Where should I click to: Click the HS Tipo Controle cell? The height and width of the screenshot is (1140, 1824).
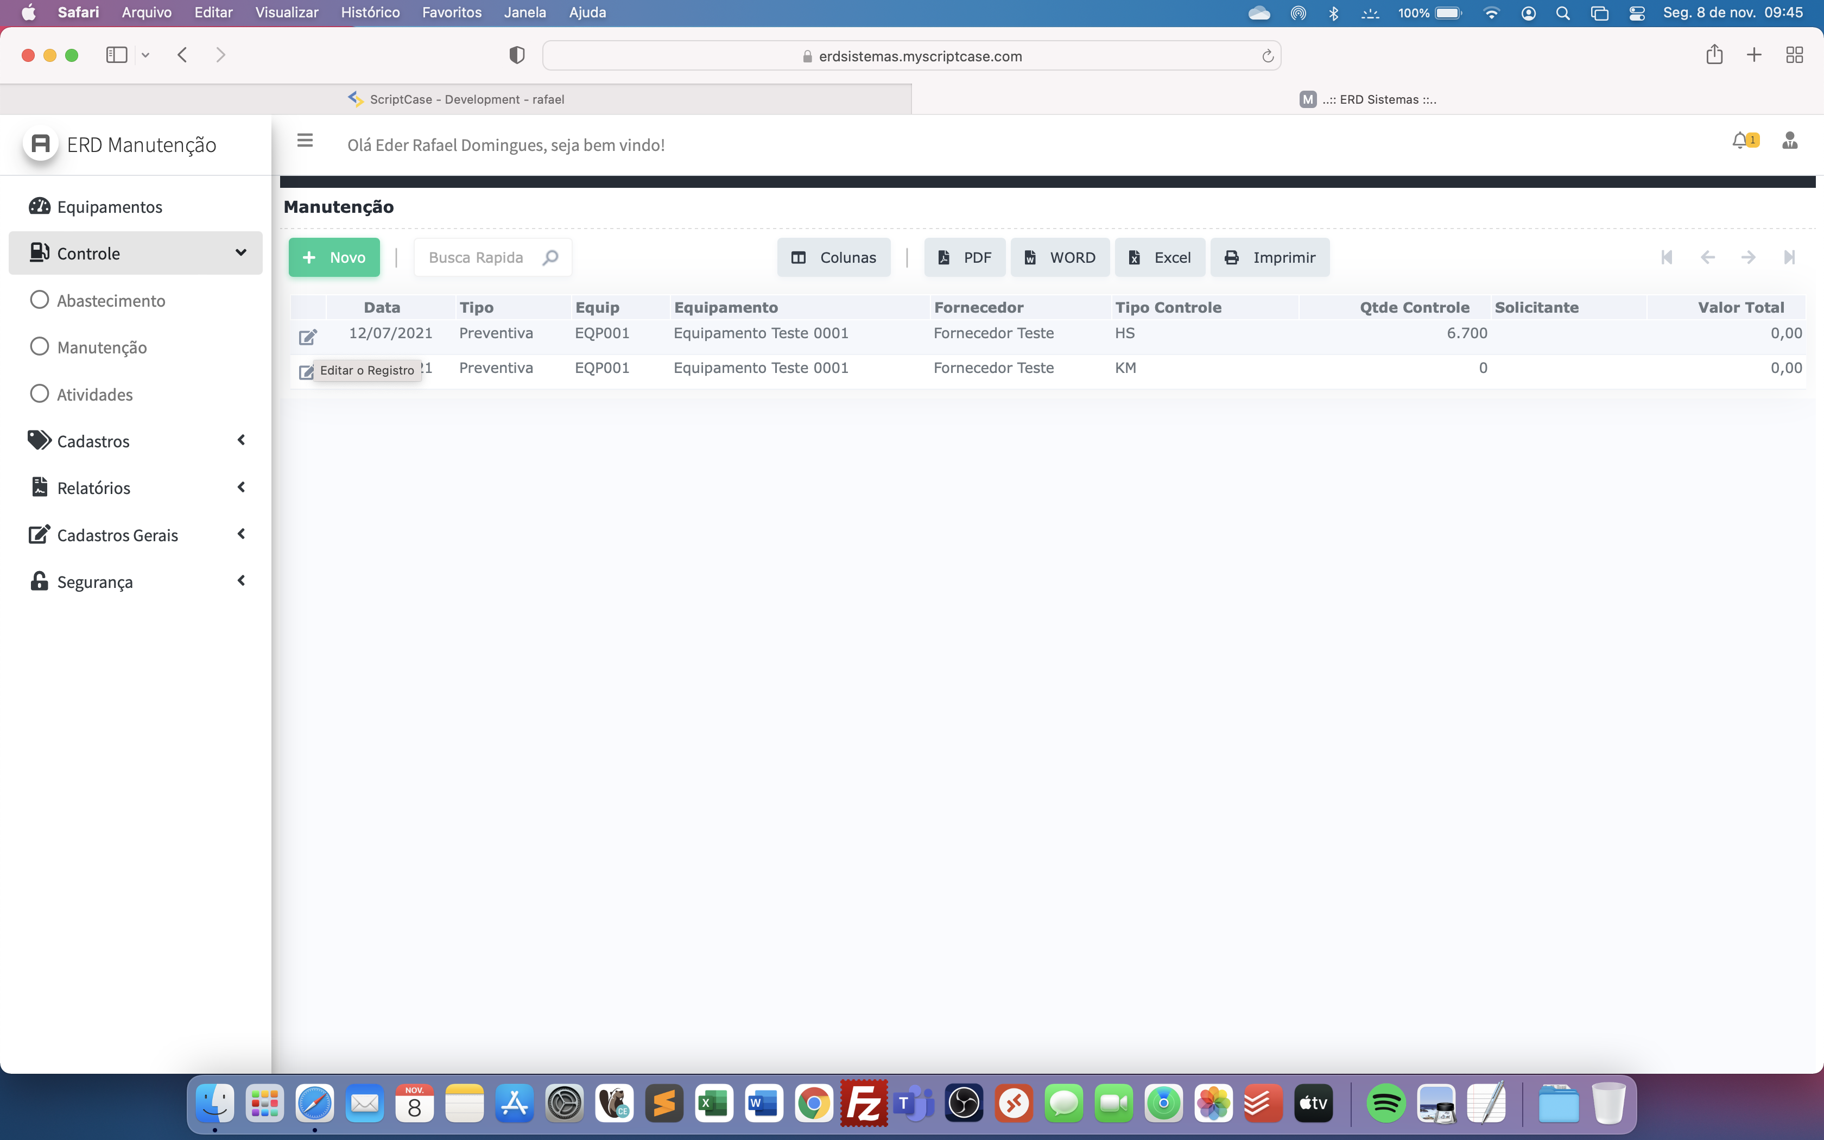pos(1125,333)
